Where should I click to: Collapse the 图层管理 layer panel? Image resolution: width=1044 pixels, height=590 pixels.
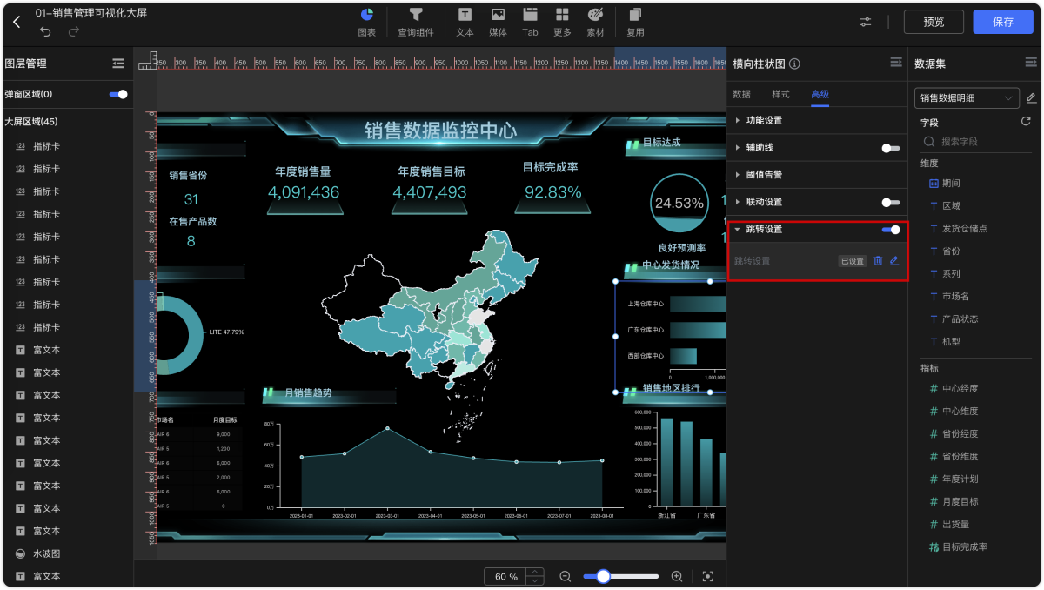pyautogui.click(x=118, y=64)
